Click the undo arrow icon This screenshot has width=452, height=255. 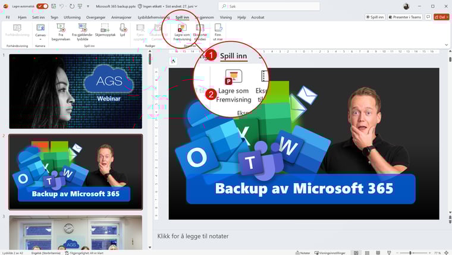[x=61, y=6]
